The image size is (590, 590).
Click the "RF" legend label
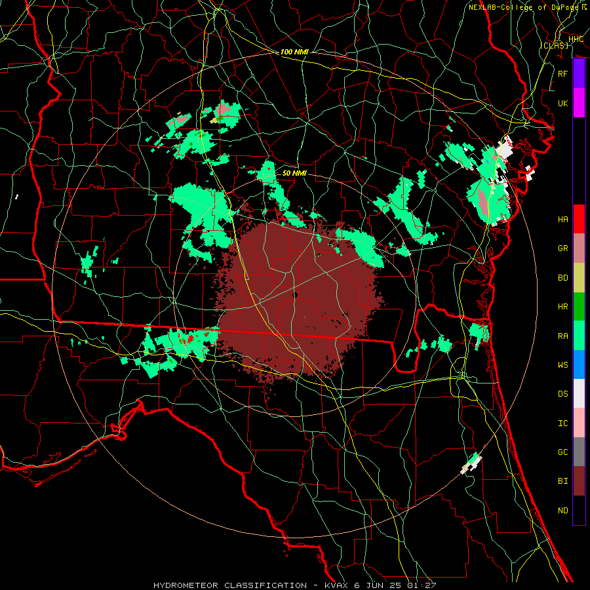coord(562,73)
